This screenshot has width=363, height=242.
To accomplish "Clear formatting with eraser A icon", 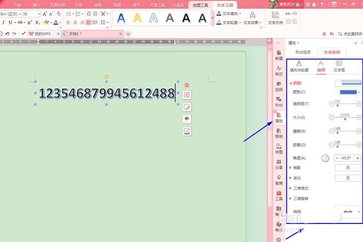I will (x=59, y=14).
